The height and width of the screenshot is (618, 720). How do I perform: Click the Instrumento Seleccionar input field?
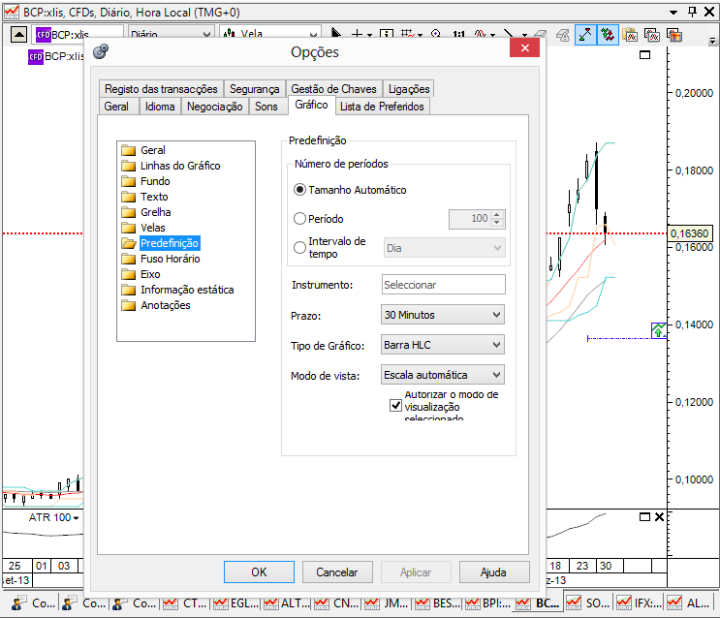pyautogui.click(x=444, y=285)
